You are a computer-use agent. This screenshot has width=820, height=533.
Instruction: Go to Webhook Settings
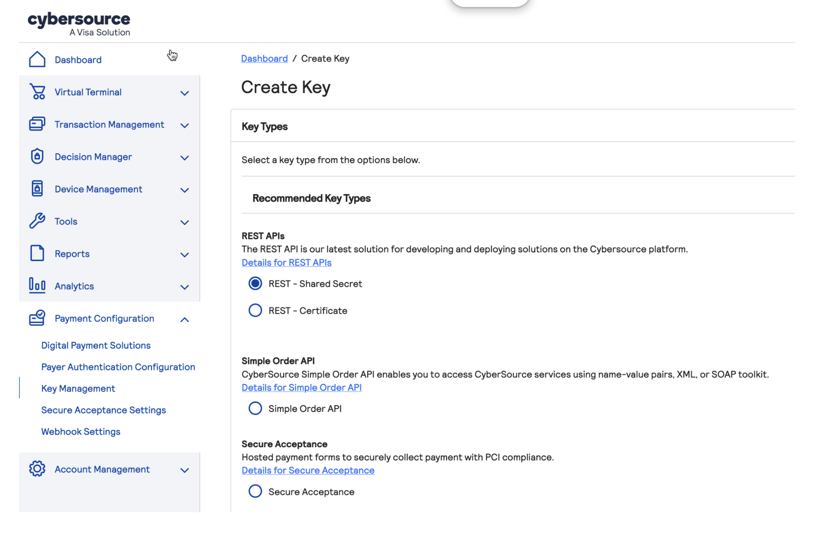[81, 431]
